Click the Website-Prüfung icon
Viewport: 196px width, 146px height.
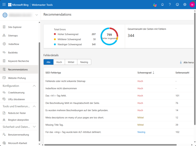click(4, 78)
